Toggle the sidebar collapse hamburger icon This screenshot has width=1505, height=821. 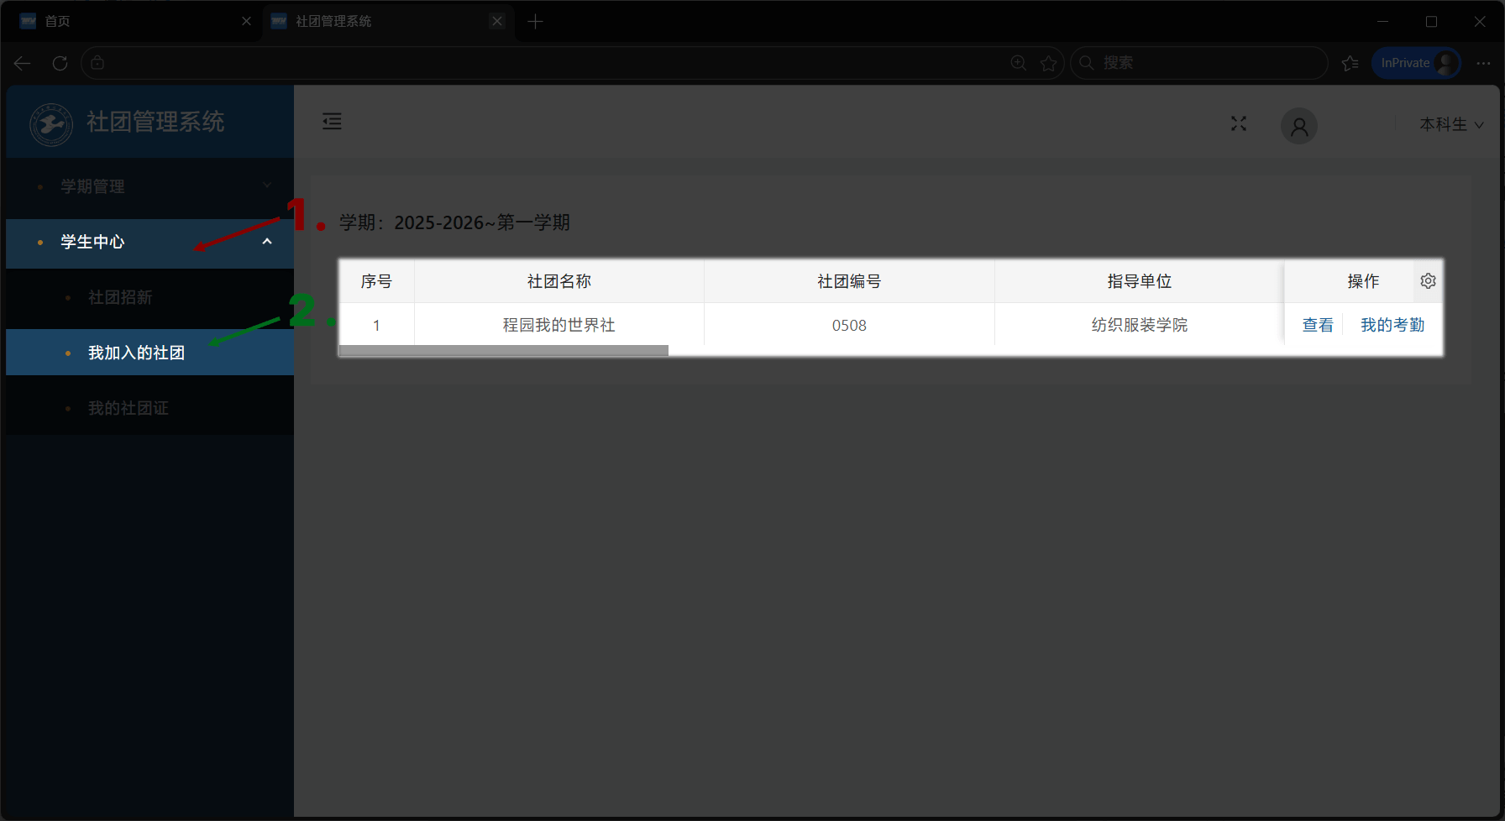(x=332, y=122)
